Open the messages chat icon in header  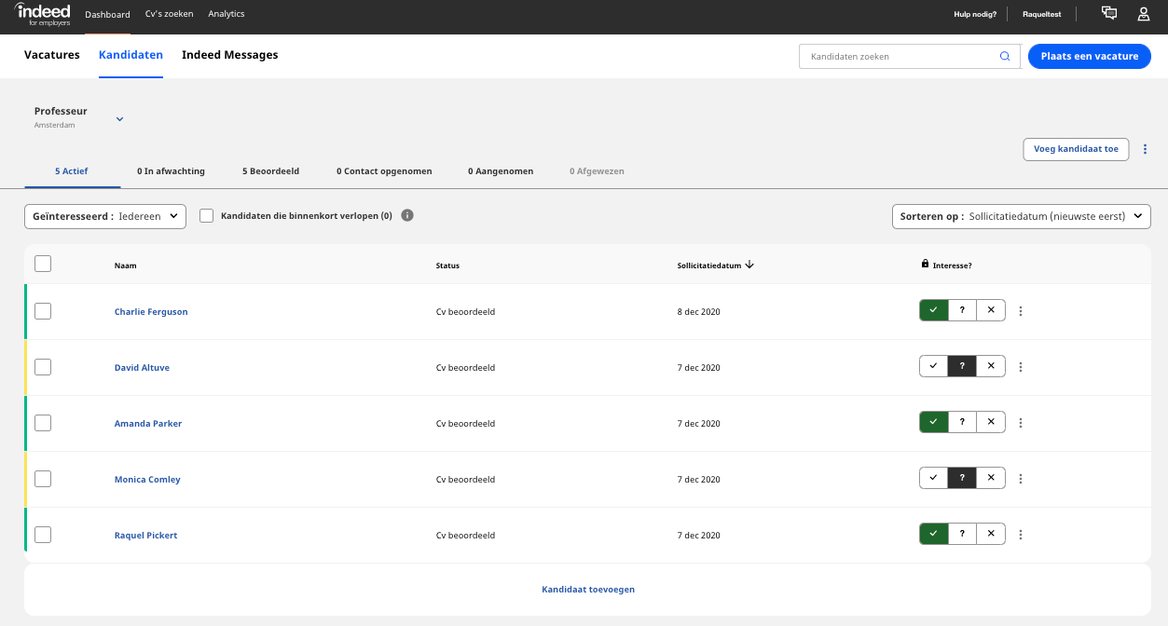[x=1109, y=13]
